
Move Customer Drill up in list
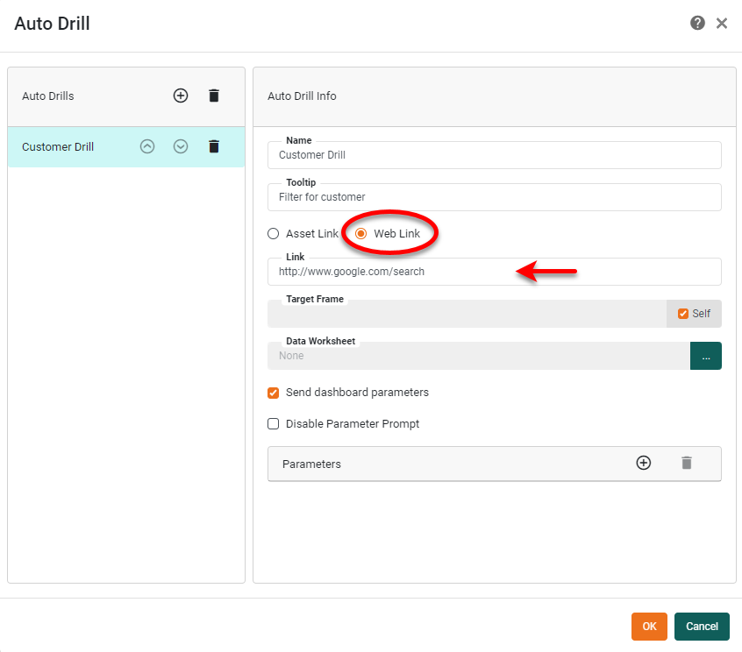point(147,146)
